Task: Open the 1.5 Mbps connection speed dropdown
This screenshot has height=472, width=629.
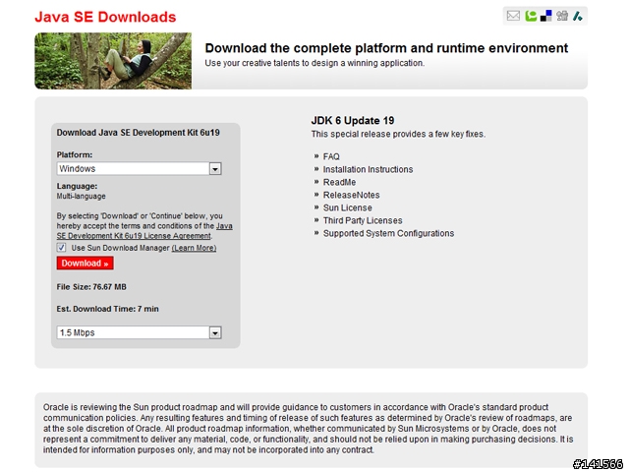Action: (139, 332)
